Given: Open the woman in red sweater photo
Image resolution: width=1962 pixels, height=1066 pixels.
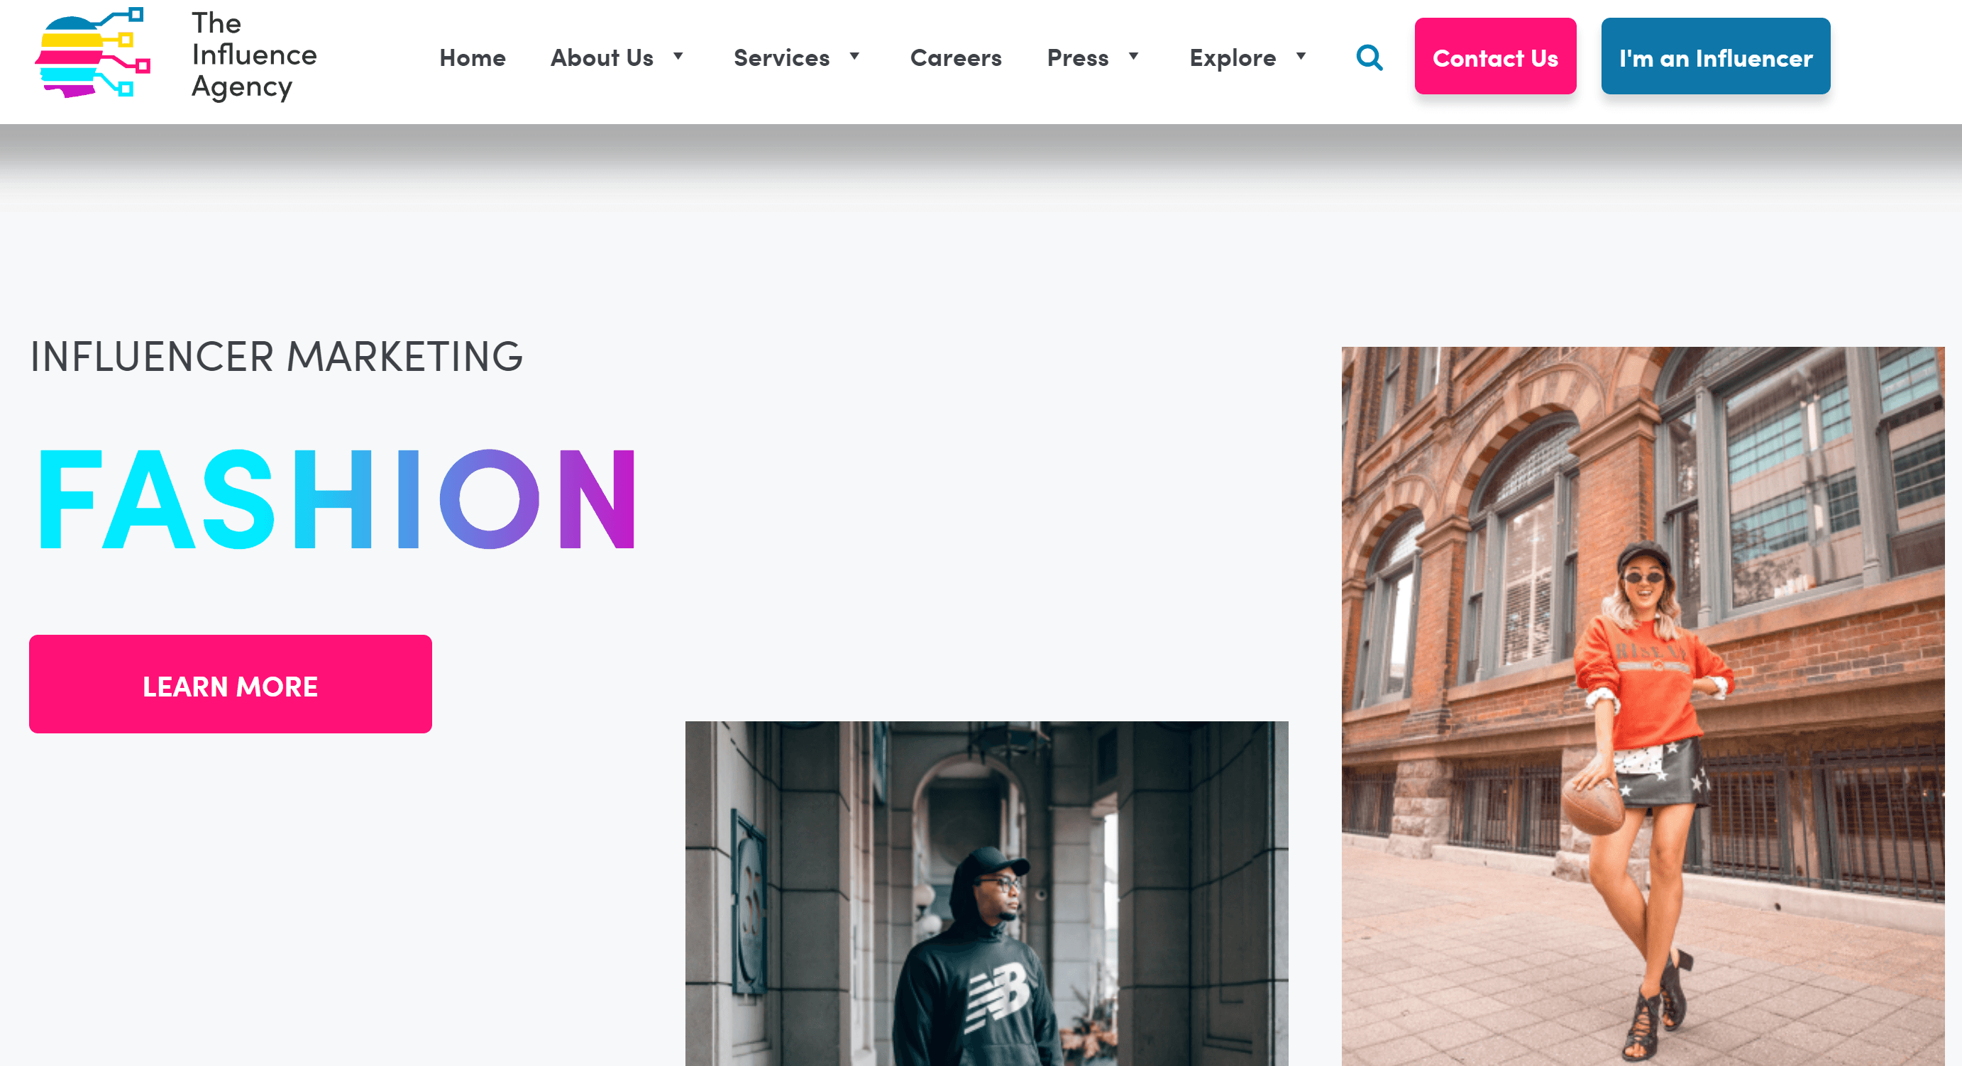Looking at the screenshot, I should tap(1643, 706).
